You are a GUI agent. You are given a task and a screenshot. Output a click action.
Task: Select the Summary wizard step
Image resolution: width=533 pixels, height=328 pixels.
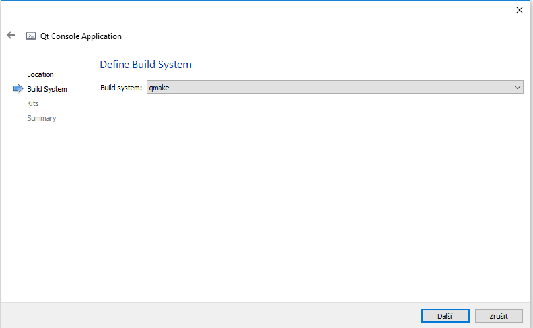[x=42, y=118]
